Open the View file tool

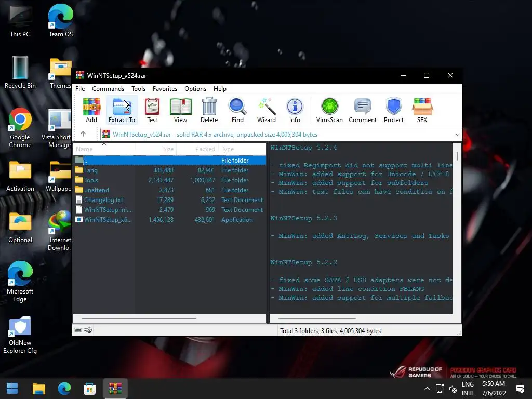coord(180,110)
